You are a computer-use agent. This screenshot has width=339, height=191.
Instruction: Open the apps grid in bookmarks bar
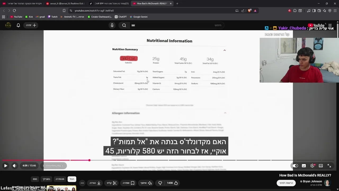pos(3,17)
